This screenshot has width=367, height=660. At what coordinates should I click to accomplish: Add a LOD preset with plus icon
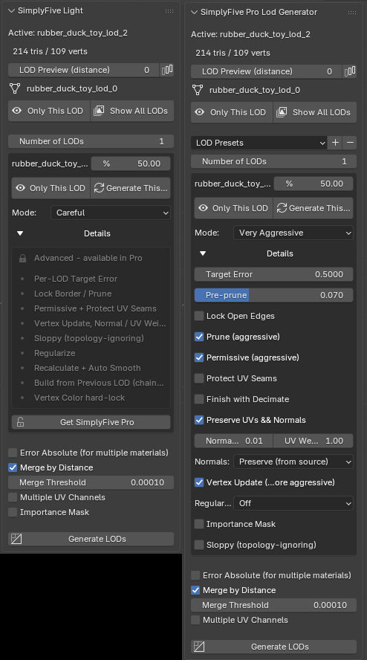[x=335, y=143]
